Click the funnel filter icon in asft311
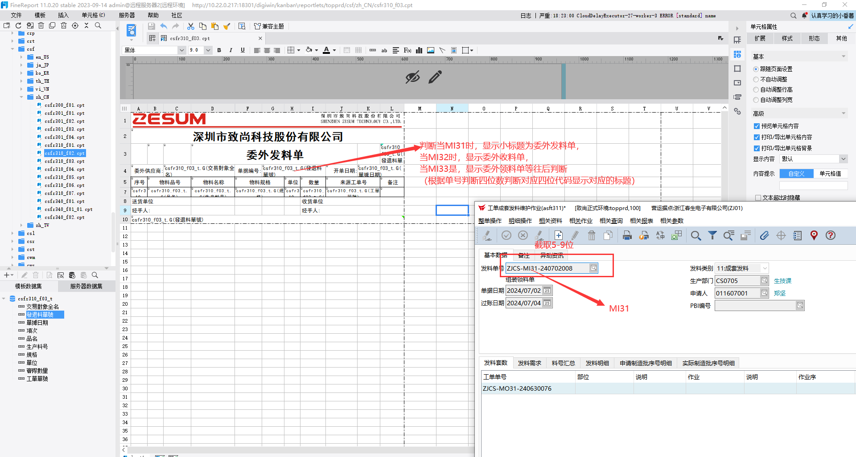This screenshot has width=856, height=457. [712, 235]
